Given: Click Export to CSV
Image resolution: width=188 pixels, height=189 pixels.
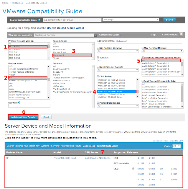Looking at the screenshot, I should tap(176, 141).
